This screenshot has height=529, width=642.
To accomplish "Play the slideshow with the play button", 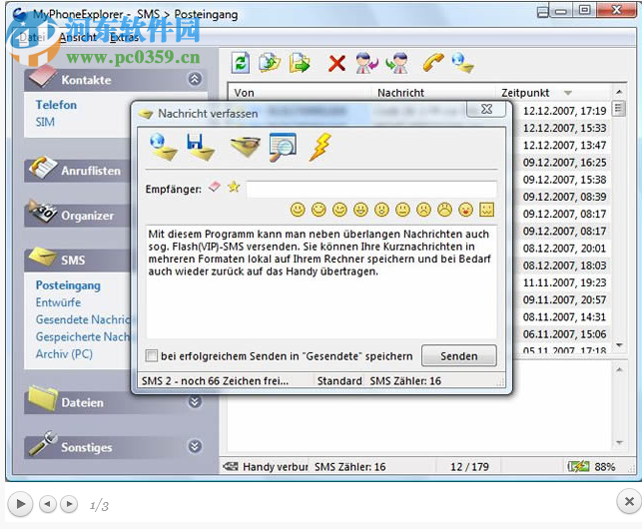I will (20, 503).
